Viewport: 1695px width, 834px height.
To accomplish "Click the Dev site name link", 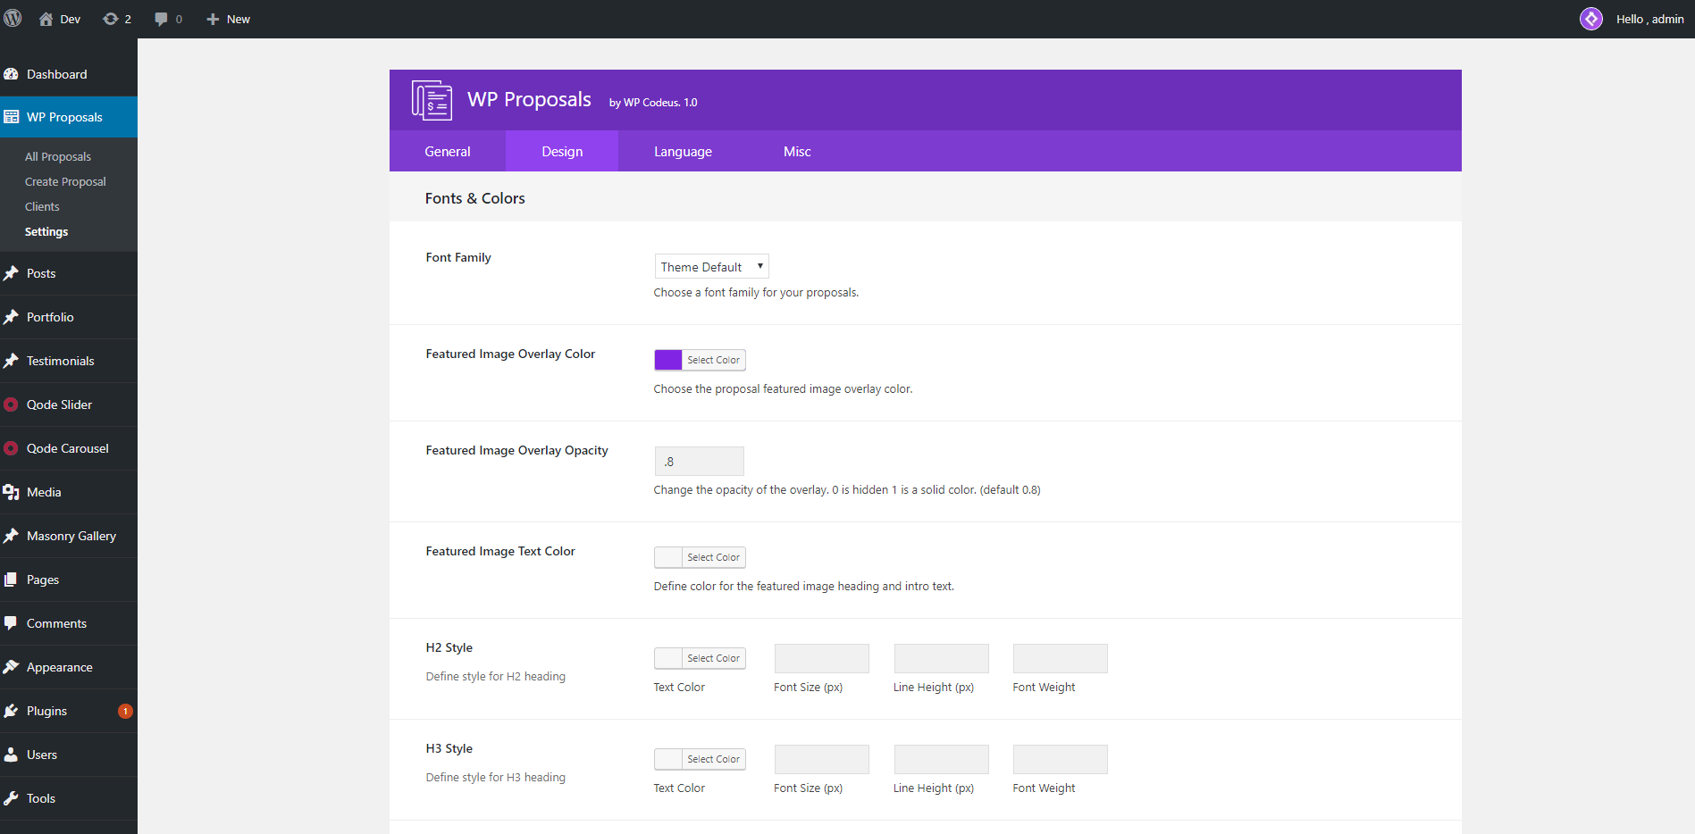I will tap(71, 19).
